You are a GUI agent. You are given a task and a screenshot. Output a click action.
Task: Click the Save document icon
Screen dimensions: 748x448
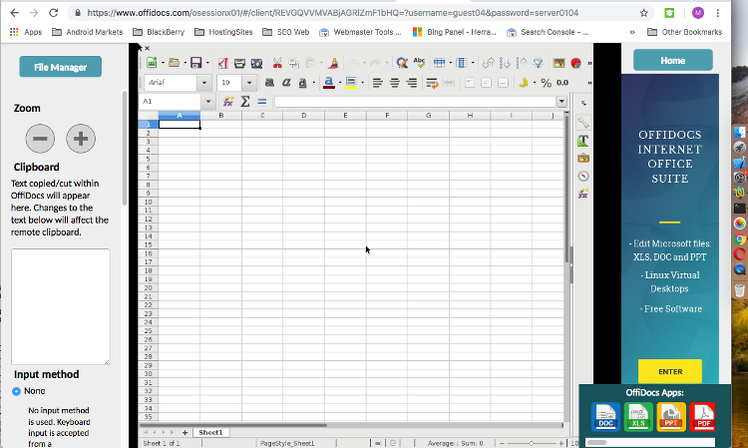tap(196, 62)
